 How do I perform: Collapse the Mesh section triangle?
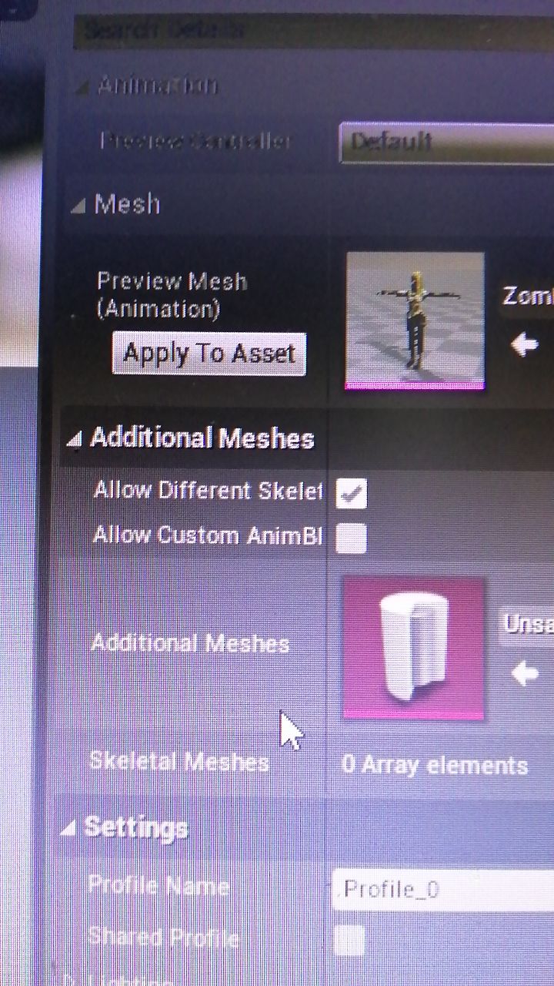[x=78, y=206]
